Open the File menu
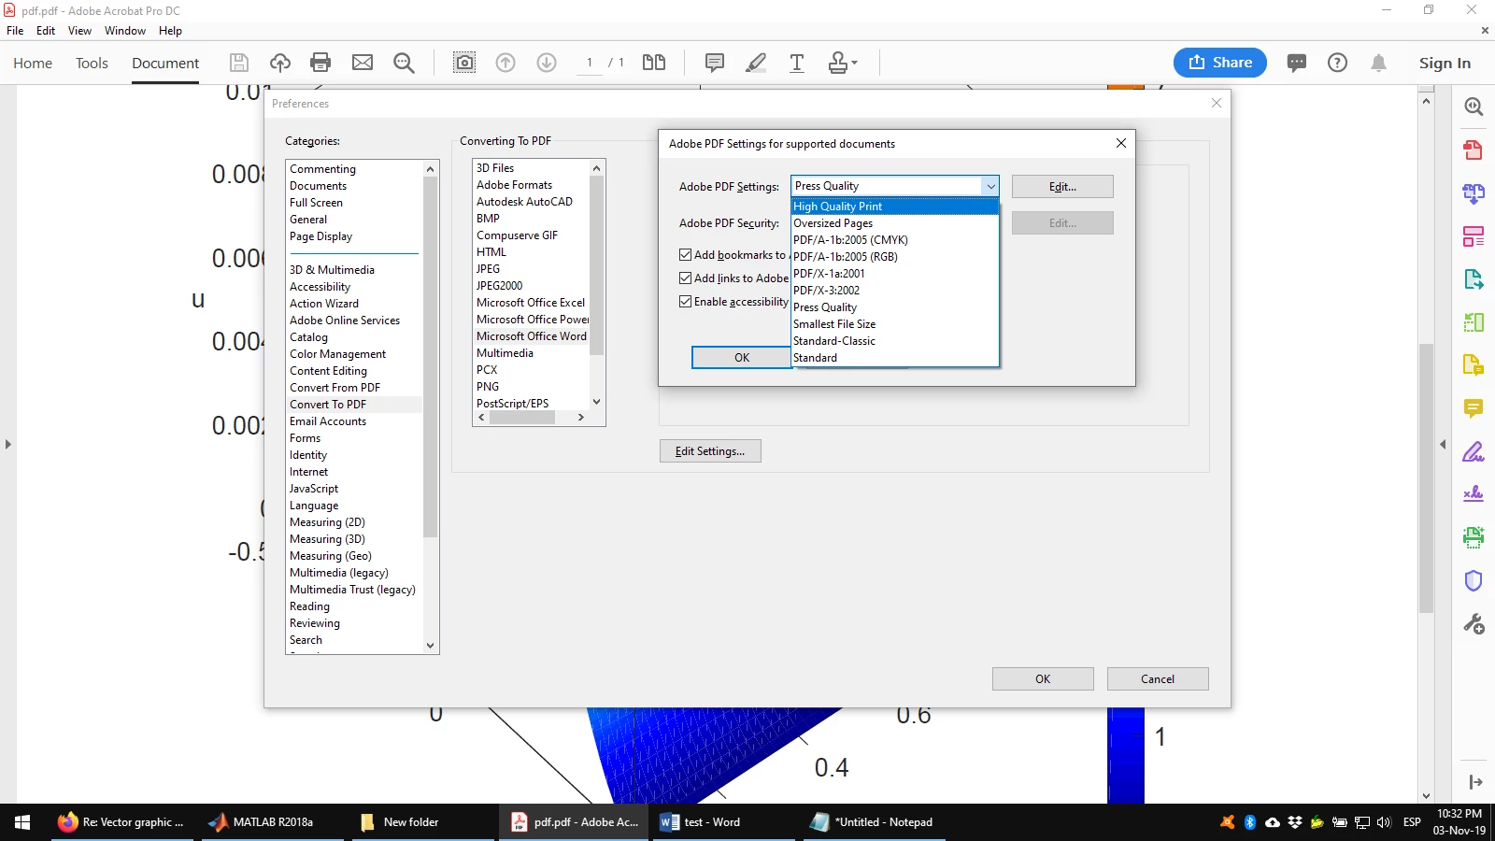1495x841 pixels. pos(15,31)
